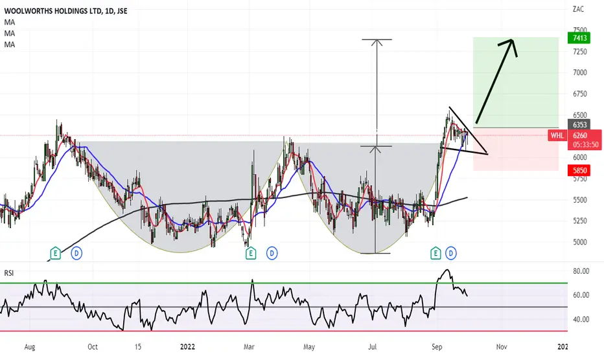The image size is (604, 356).
Task: Open the dividend 'D' marker after March 2022
Action: pyautogui.click(x=272, y=253)
